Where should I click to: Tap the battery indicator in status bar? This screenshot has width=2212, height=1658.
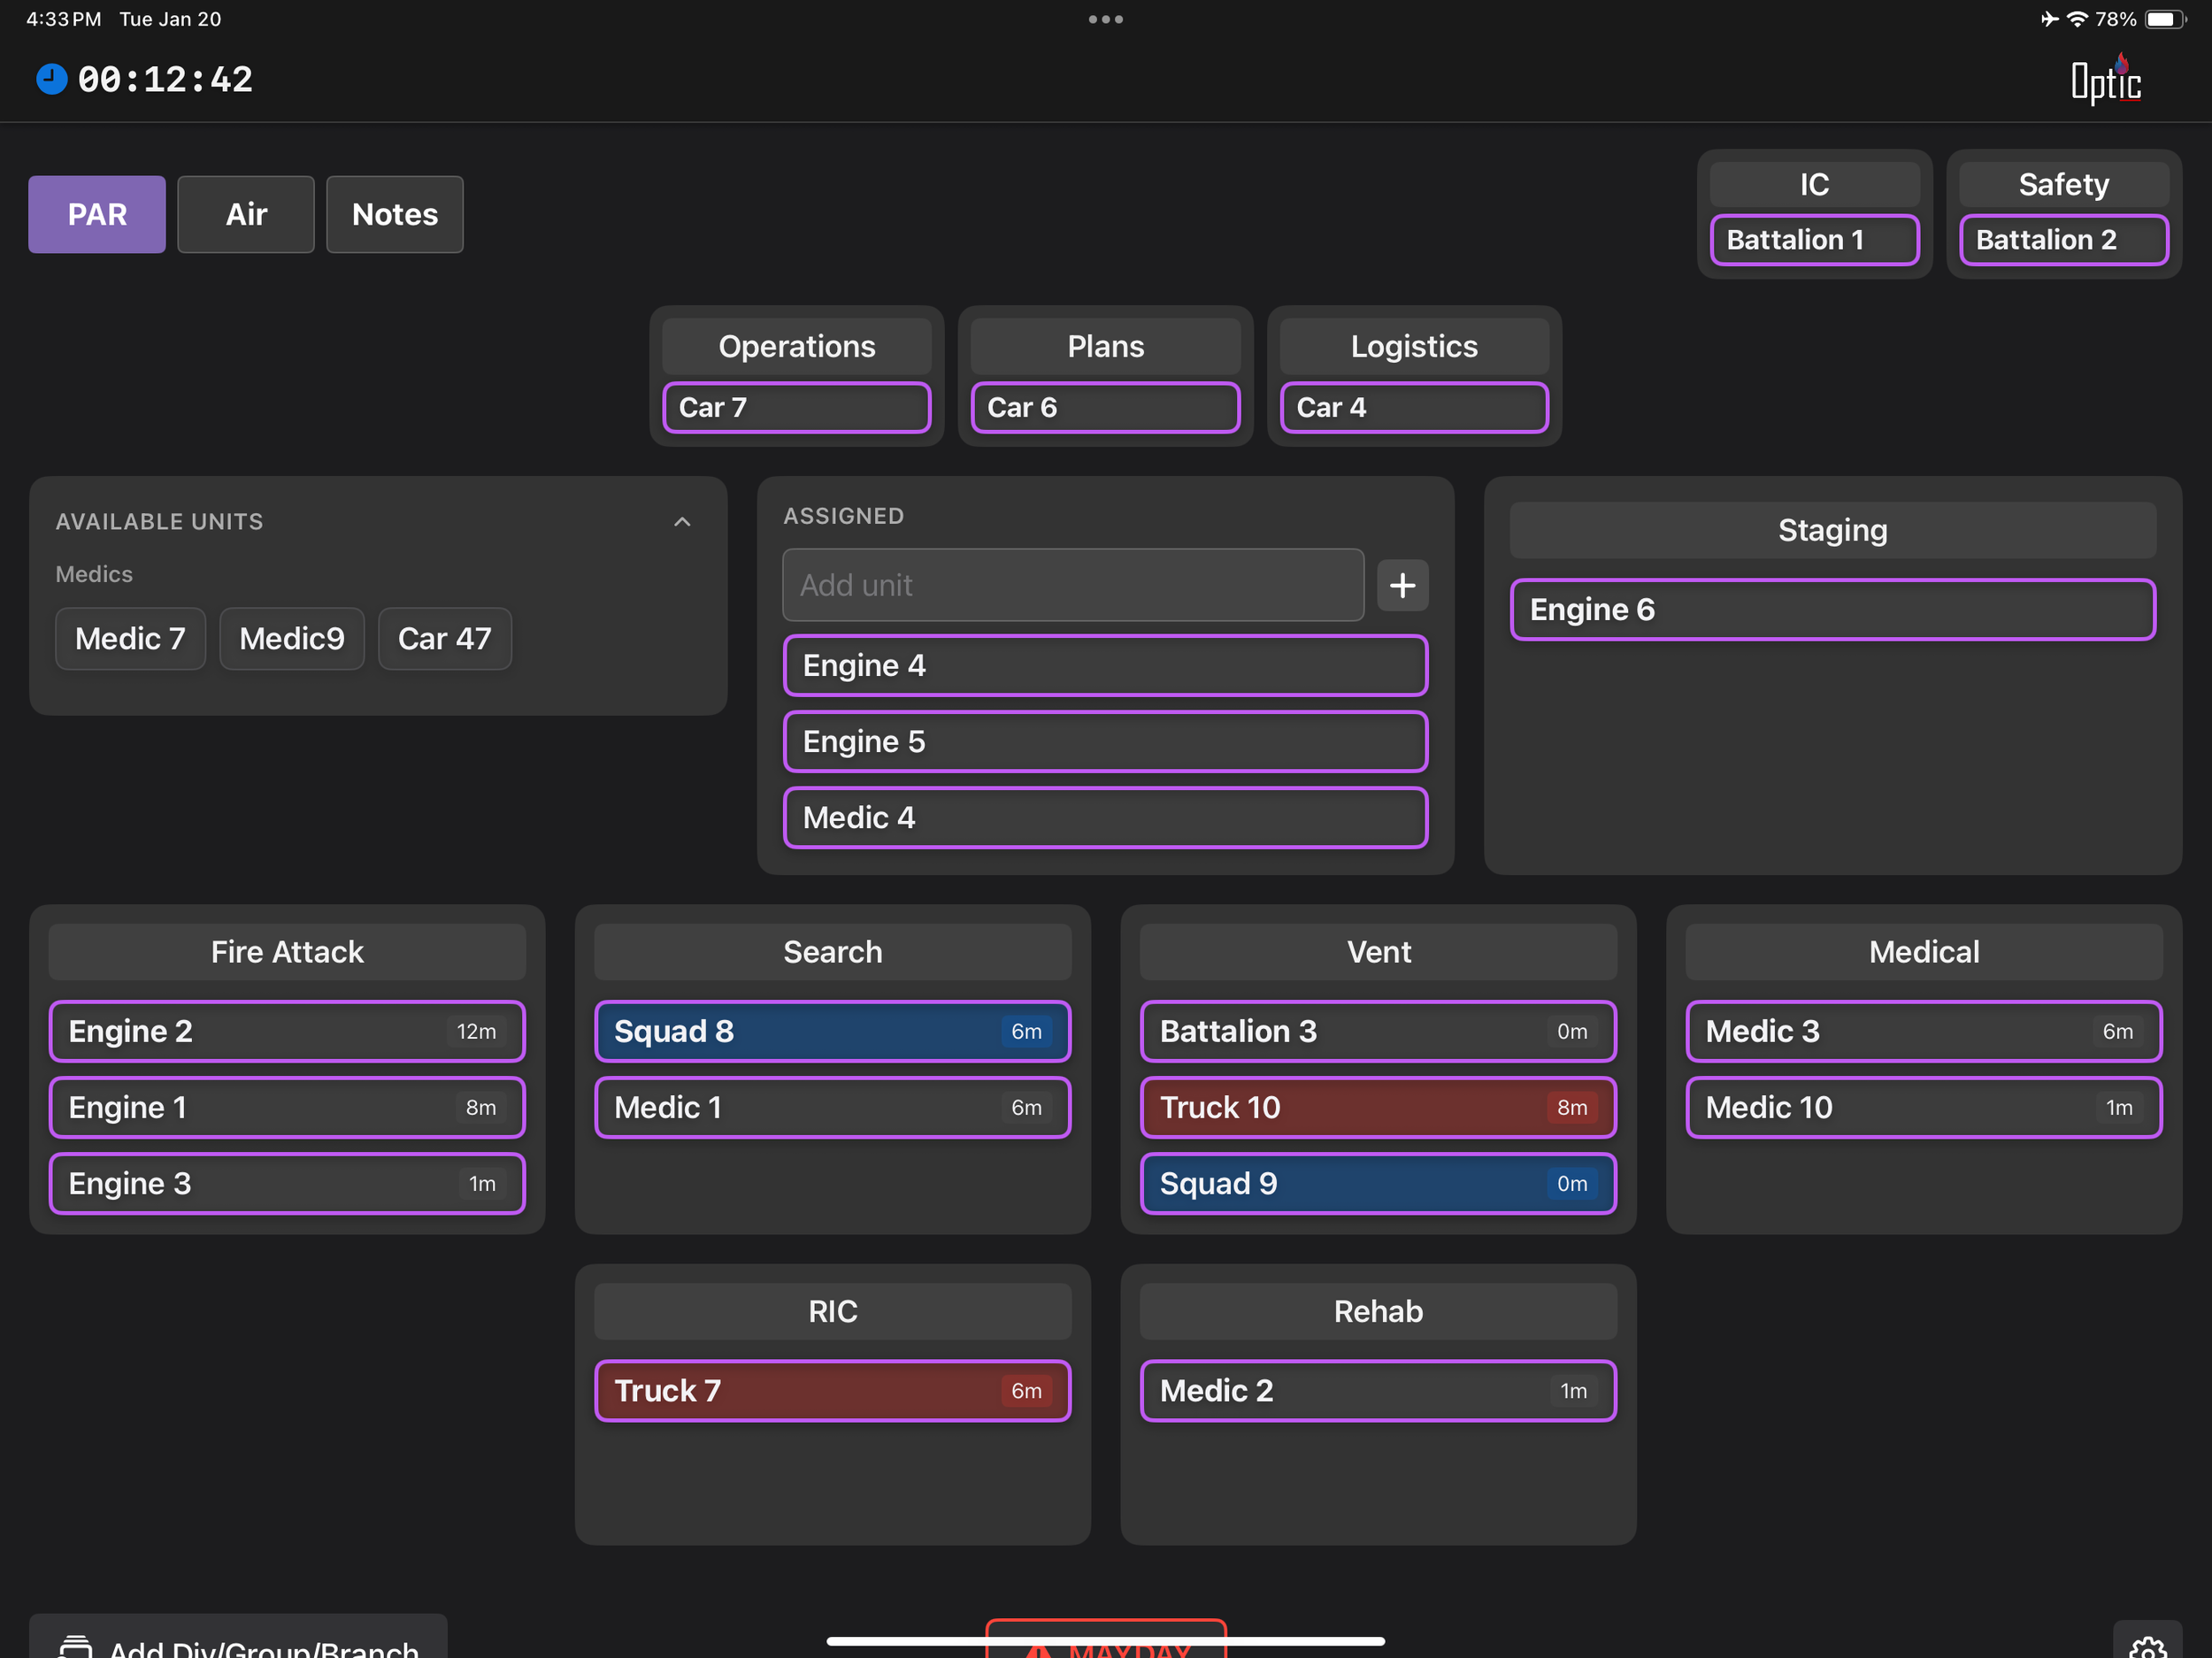(x=2164, y=19)
